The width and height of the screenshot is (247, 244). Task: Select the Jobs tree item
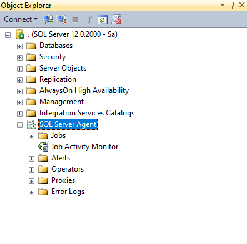pyautogui.click(x=58, y=135)
